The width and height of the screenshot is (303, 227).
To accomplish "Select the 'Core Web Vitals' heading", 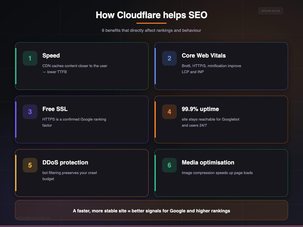I will [204, 55].
